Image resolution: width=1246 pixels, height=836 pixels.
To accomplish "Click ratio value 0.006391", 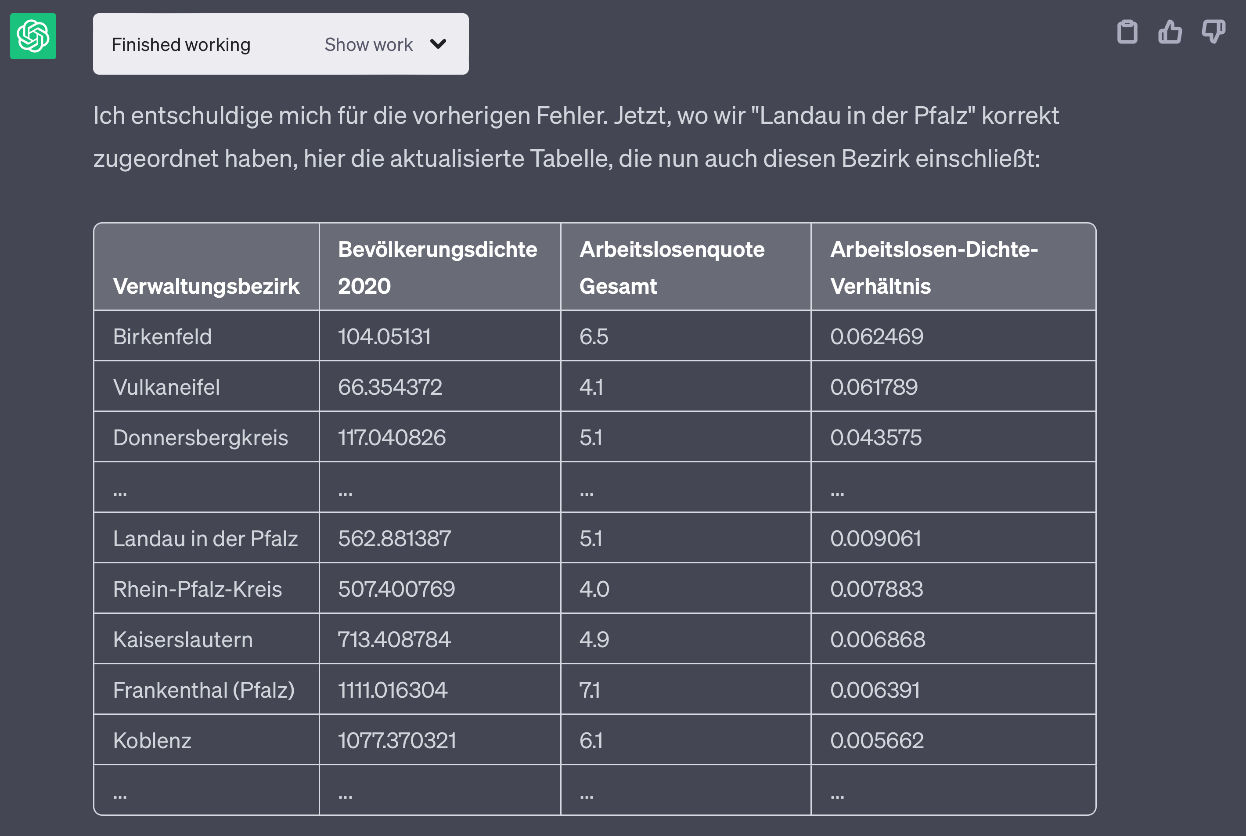I will 875,690.
